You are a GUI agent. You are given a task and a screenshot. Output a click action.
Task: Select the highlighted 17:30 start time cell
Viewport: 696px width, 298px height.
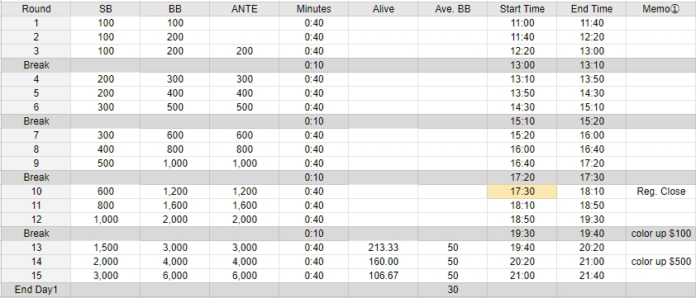click(x=522, y=192)
